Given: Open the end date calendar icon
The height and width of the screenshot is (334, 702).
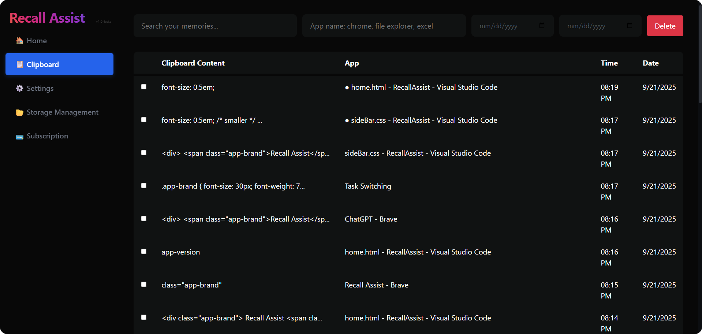Looking at the screenshot, I should pos(630,26).
